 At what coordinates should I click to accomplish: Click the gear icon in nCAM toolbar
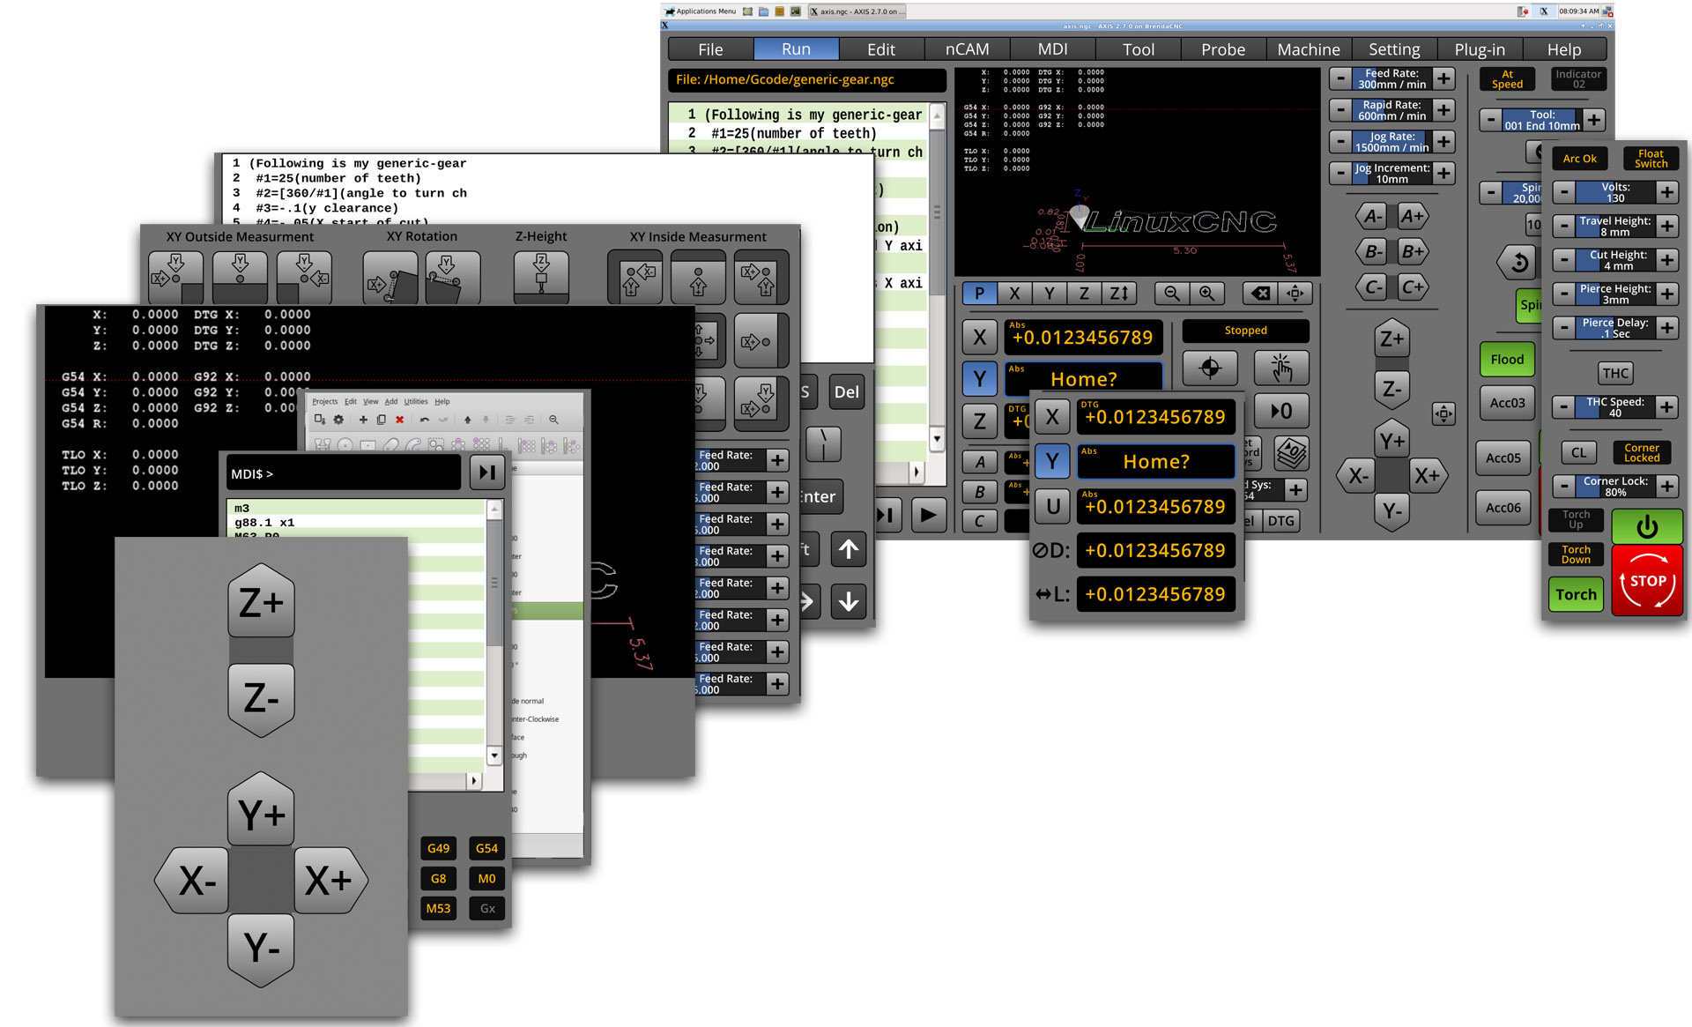[x=338, y=420]
